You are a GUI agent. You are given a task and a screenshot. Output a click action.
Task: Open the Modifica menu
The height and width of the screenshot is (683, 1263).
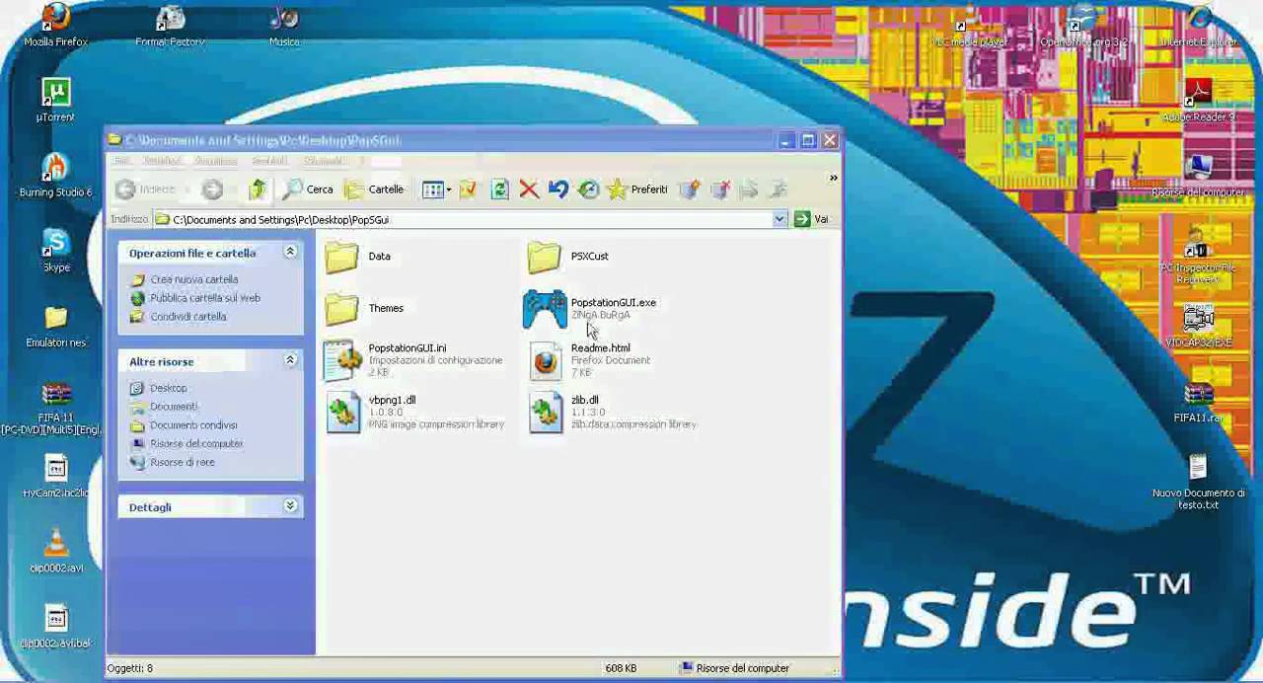point(162,161)
